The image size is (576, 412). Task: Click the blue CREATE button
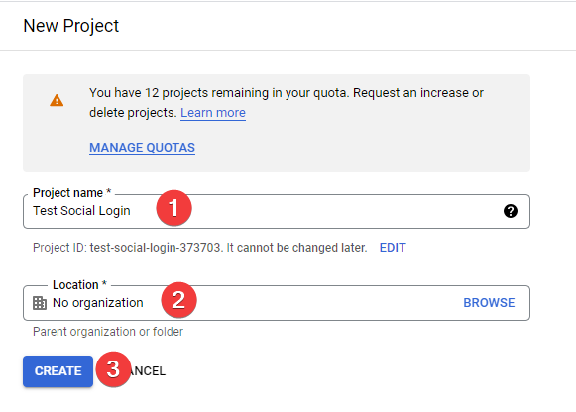pos(58,371)
